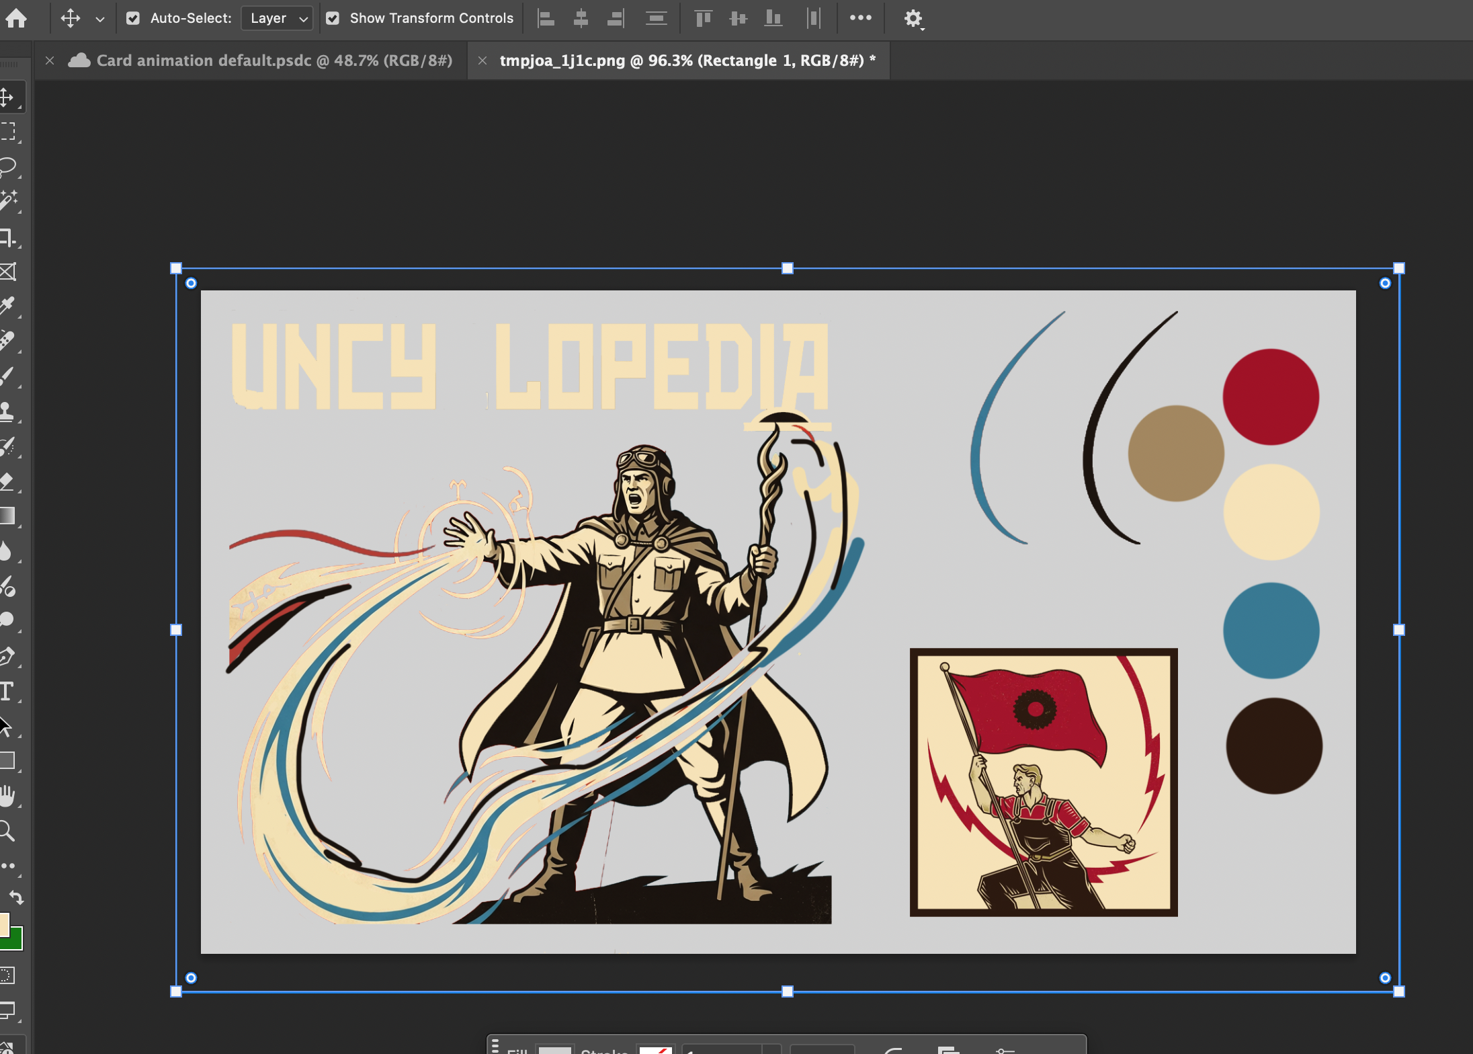Swap foreground and background colors
The height and width of the screenshot is (1054, 1473).
point(16,897)
